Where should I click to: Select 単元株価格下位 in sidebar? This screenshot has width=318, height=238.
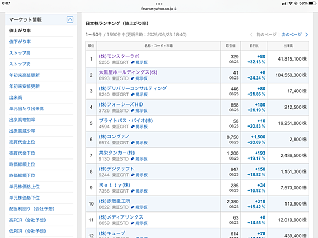[24, 197]
